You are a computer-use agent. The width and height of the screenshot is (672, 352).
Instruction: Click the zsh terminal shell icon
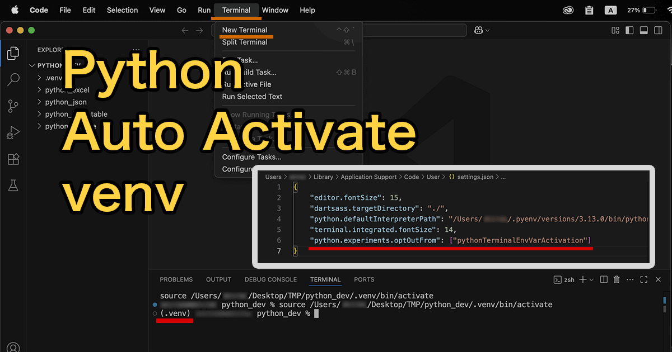[x=557, y=279]
